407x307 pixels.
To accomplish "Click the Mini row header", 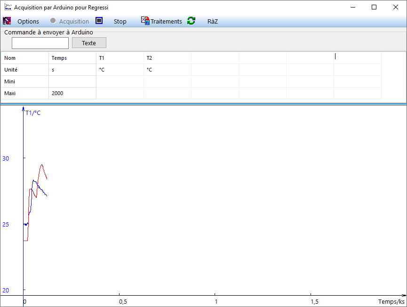I will pyautogui.click(x=25, y=81).
